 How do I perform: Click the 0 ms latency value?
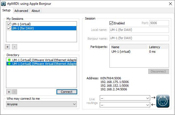pyautogui.click(x=152, y=52)
